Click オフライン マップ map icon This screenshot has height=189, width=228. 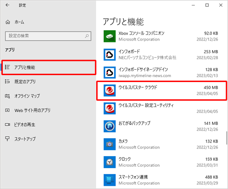[x=7, y=96]
